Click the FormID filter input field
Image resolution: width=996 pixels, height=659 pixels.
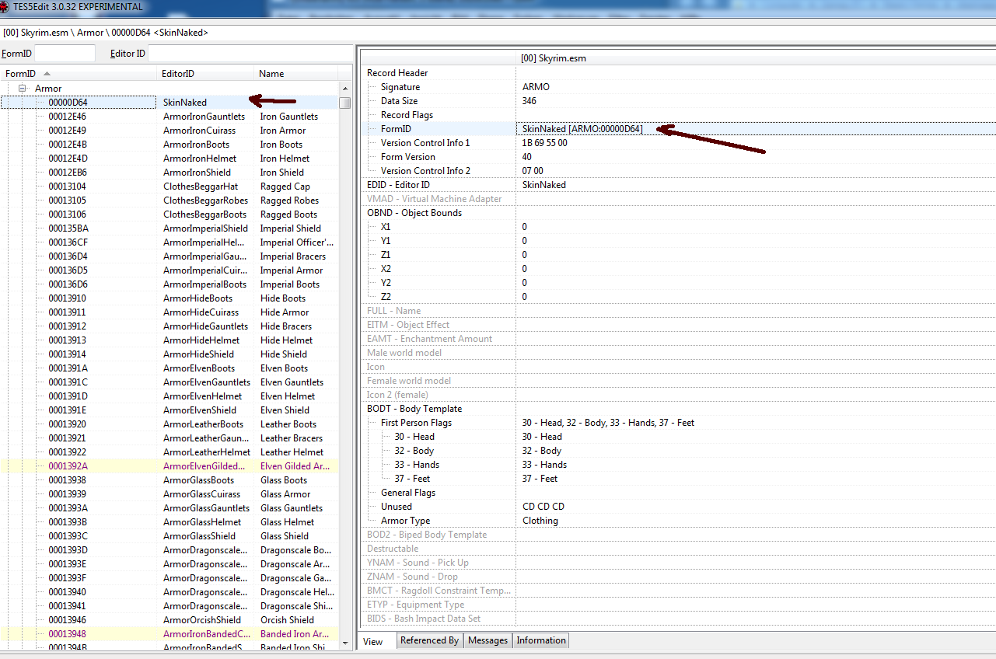pos(65,54)
